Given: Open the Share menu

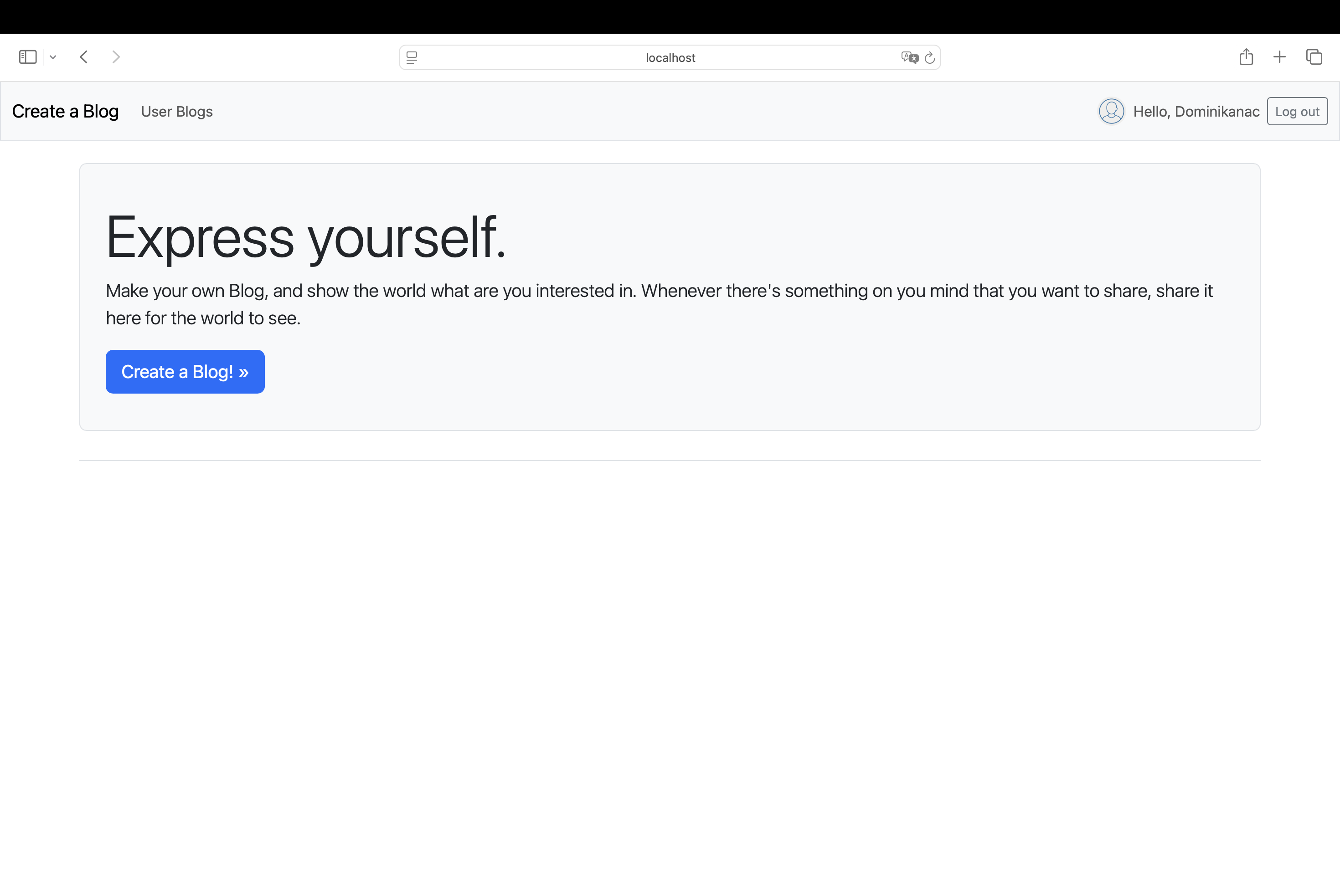Looking at the screenshot, I should pos(1246,56).
